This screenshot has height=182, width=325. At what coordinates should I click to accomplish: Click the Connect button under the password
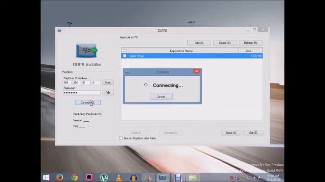point(87,103)
